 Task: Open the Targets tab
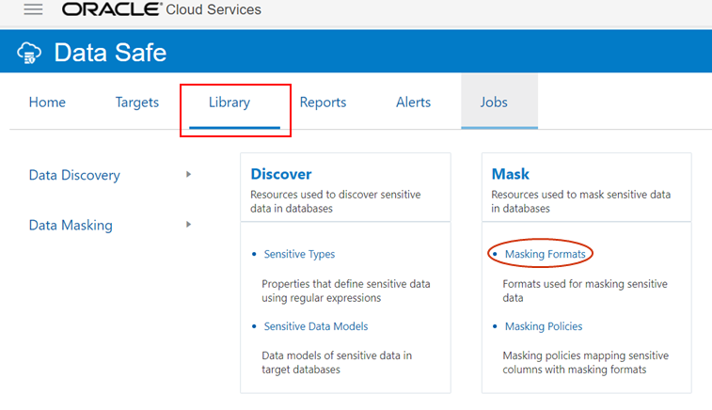point(137,102)
